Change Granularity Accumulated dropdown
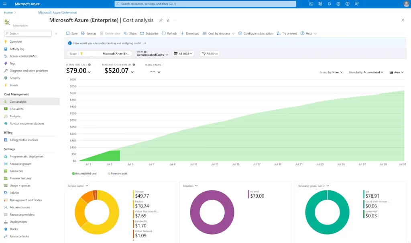411x243 pixels. (x=366, y=72)
